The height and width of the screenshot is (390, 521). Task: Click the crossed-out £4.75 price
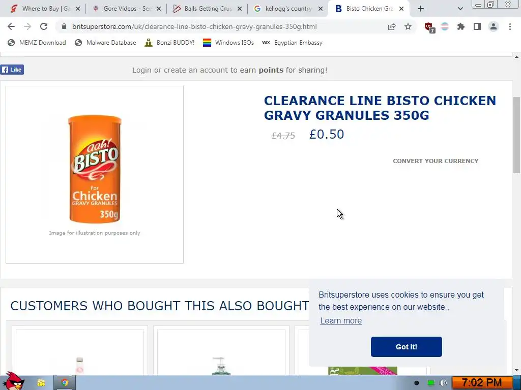click(x=283, y=136)
